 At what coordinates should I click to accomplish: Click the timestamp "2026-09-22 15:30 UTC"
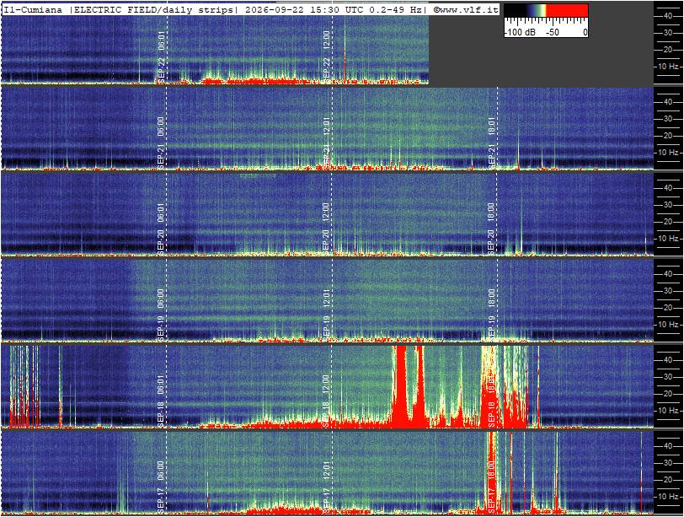pos(305,9)
